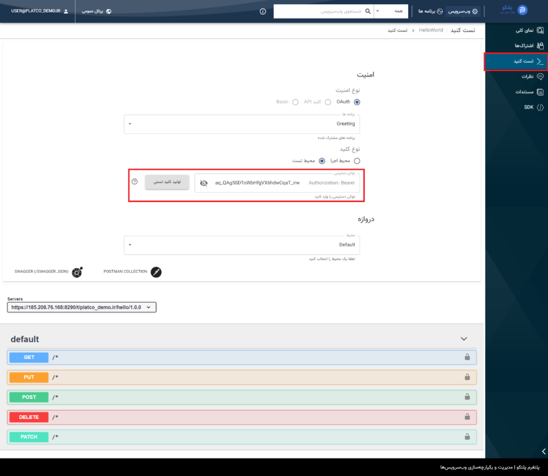Open the نمای کلی (Overview) sidebar icon

pyautogui.click(x=541, y=30)
